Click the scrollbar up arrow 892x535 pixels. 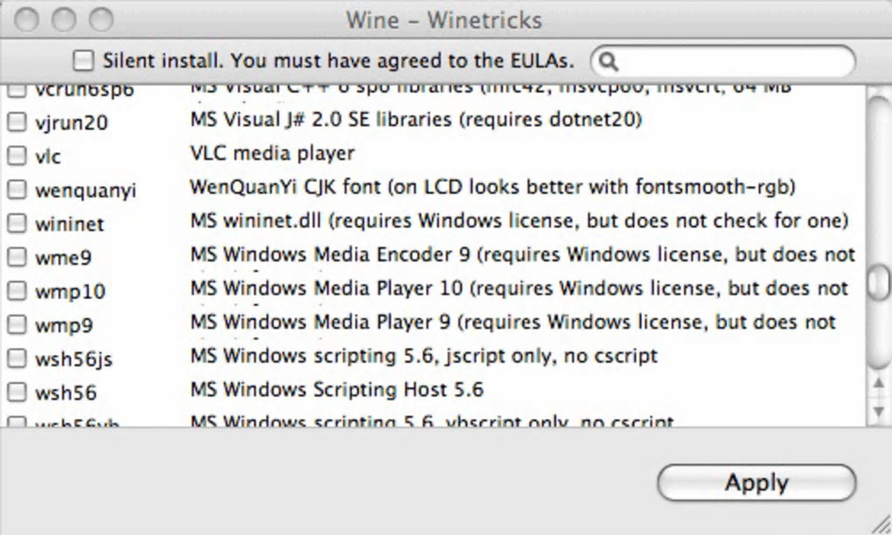(x=879, y=384)
